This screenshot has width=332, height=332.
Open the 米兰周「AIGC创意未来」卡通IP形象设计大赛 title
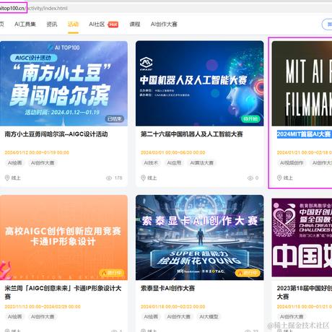pos(63,292)
